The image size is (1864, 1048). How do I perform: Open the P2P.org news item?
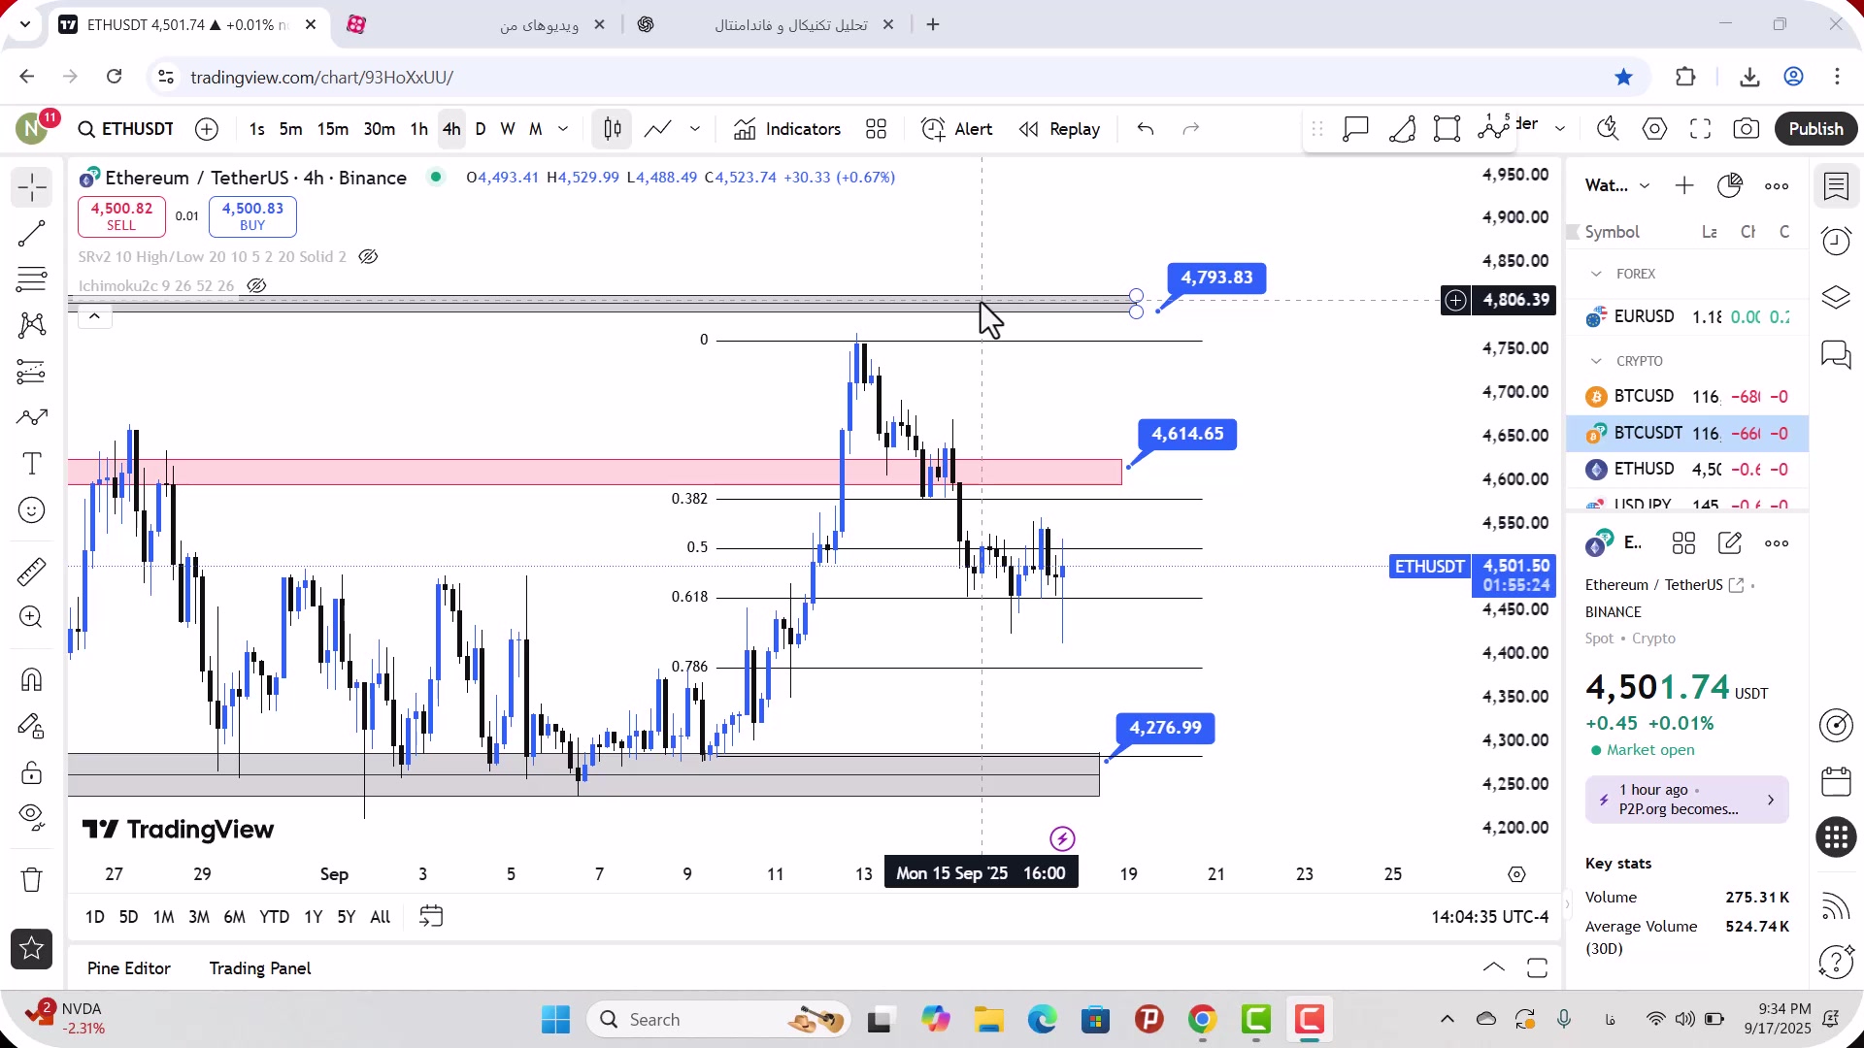[x=1686, y=801]
